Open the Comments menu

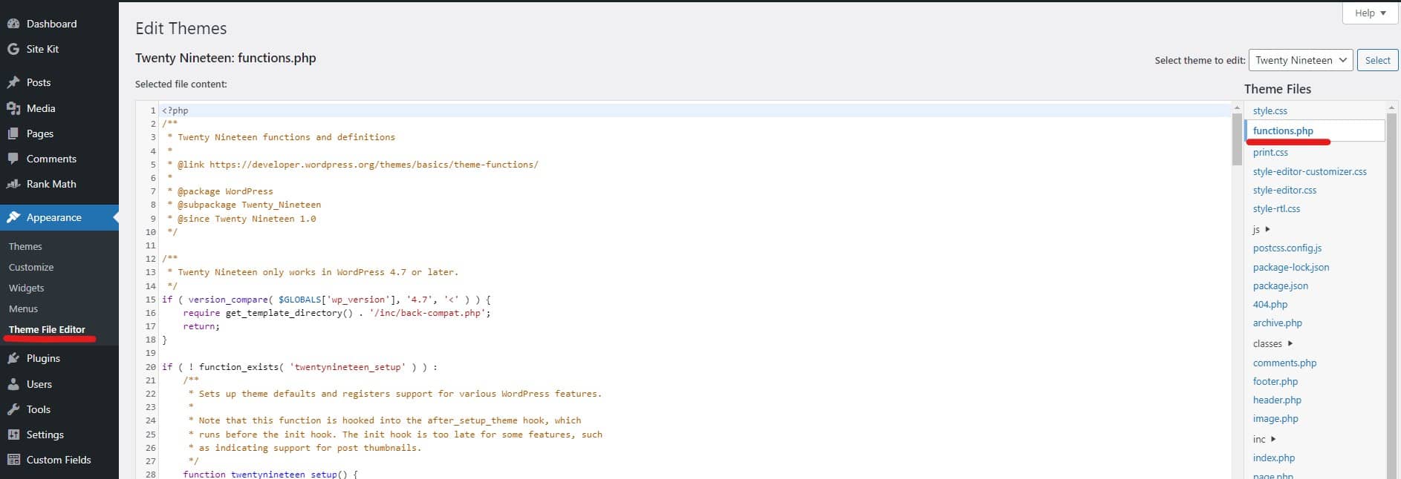click(x=51, y=159)
